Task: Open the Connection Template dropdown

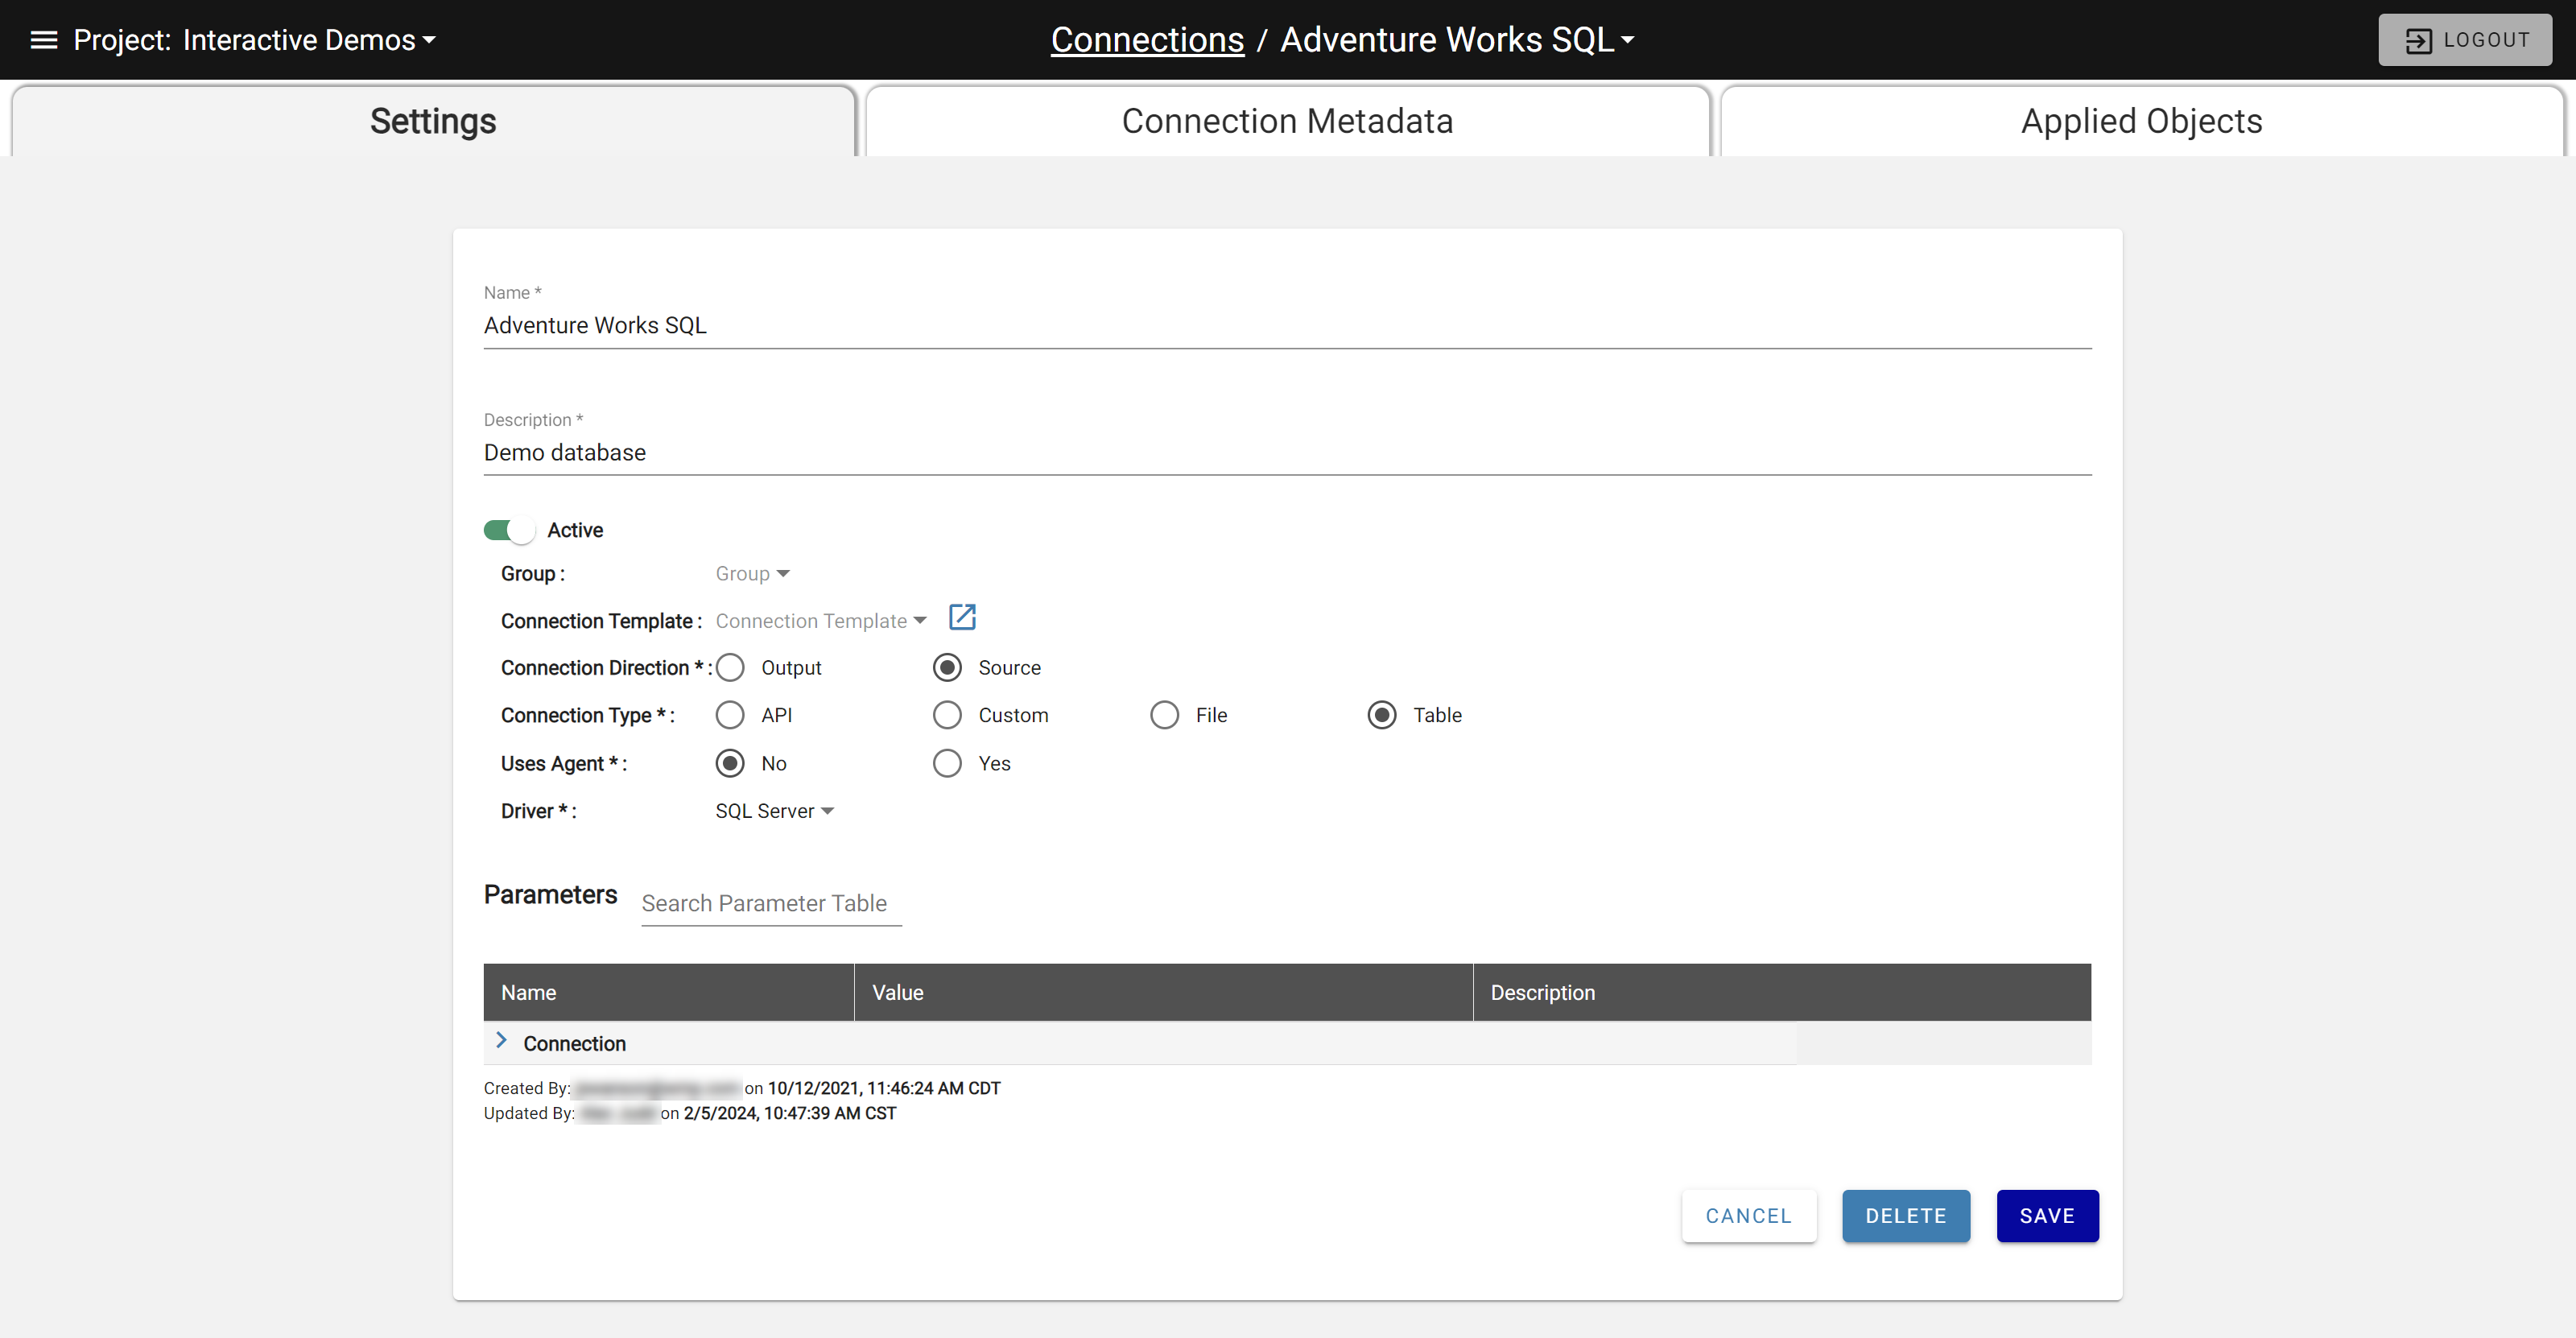Action: pyautogui.click(x=820, y=620)
